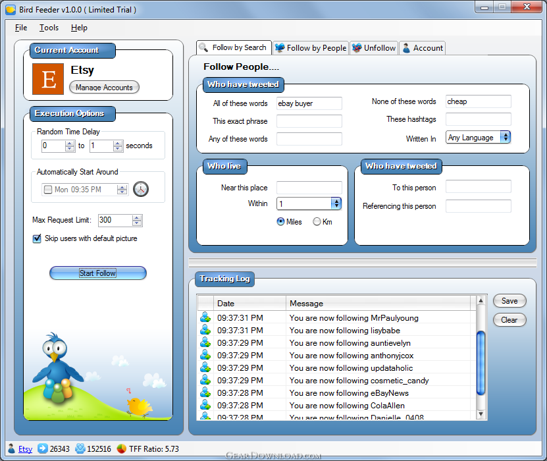The width and height of the screenshot is (547, 461).
Task: Click the Date column header
Action: 249,303
